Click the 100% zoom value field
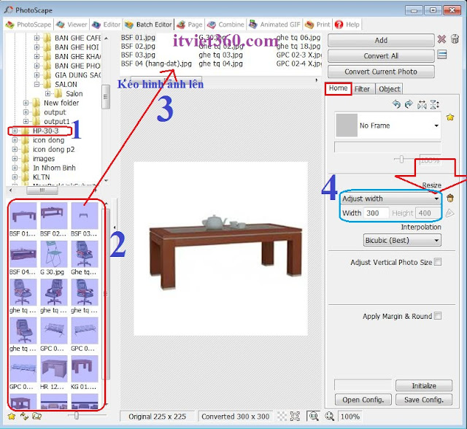 (x=350, y=416)
